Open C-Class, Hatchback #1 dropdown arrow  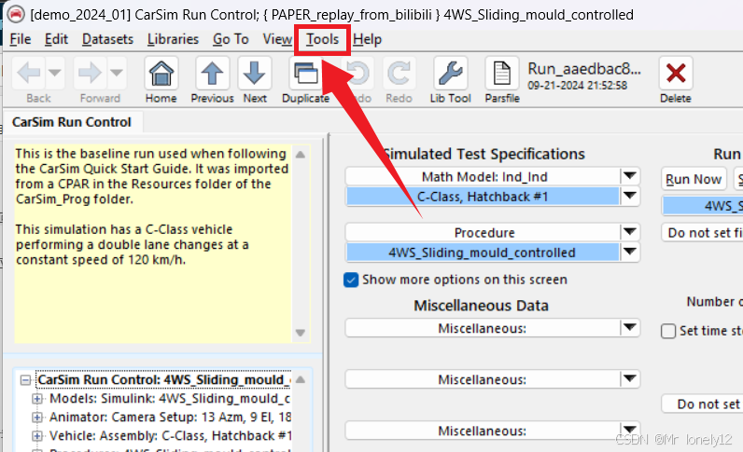coord(630,196)
